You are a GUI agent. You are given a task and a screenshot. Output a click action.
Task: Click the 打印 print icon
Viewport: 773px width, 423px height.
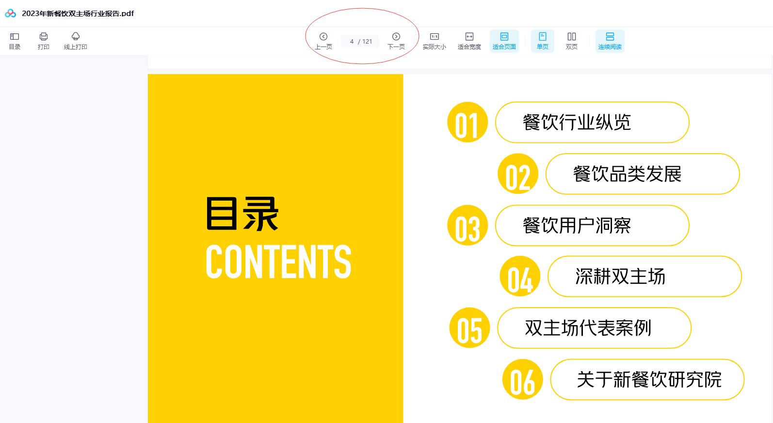[44, 41]
